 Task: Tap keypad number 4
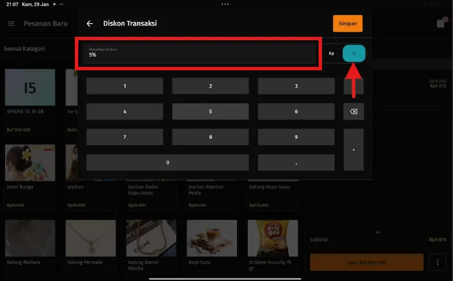[125, 112]
